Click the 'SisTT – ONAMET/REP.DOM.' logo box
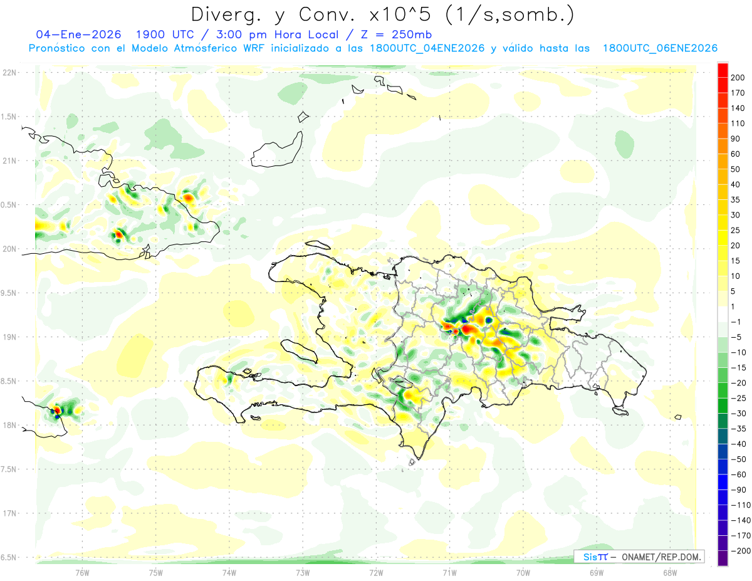Viewport: 752px width, 581px height. pos(639,557)
